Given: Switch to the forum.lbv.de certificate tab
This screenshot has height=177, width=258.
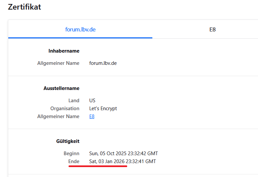Looking at the screenshot, I should 80,29.
